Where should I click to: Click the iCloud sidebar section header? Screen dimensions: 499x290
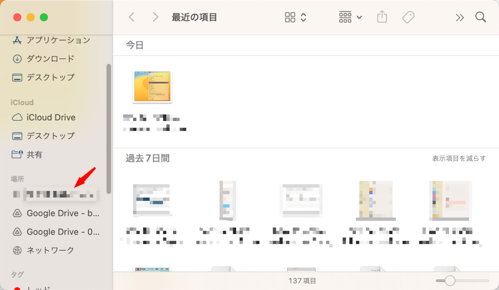coord(22,103)
